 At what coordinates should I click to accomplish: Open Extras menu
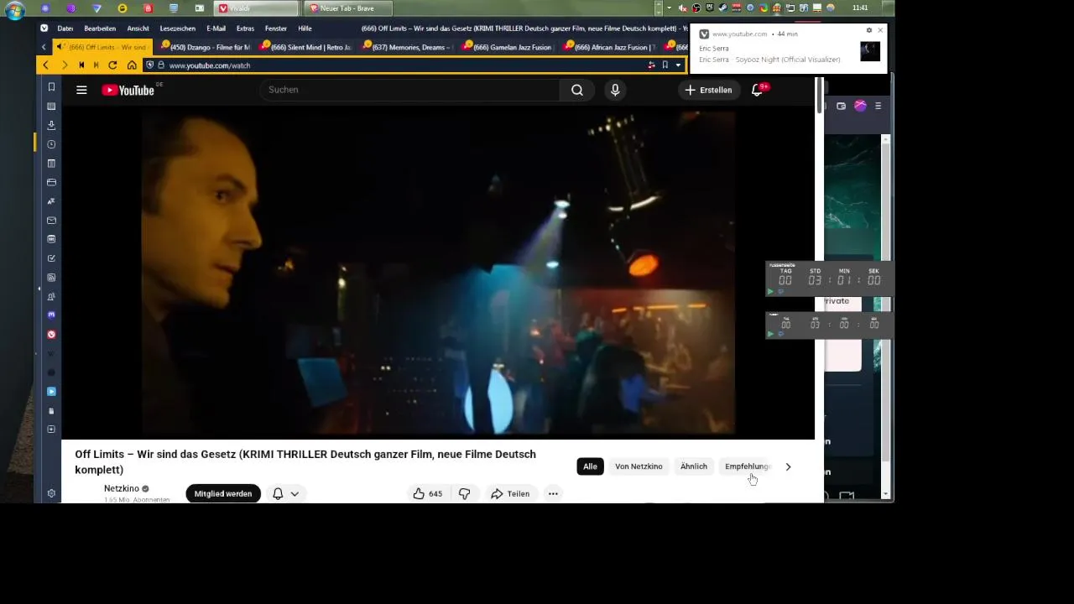pyautogui.click(x=246, y=29)
